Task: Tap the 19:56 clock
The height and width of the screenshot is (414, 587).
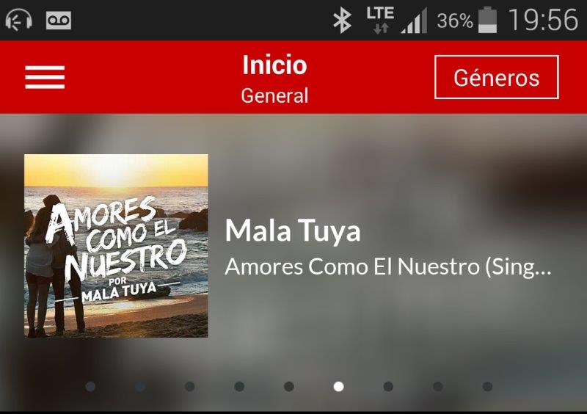Action: (x=543, y=20)
